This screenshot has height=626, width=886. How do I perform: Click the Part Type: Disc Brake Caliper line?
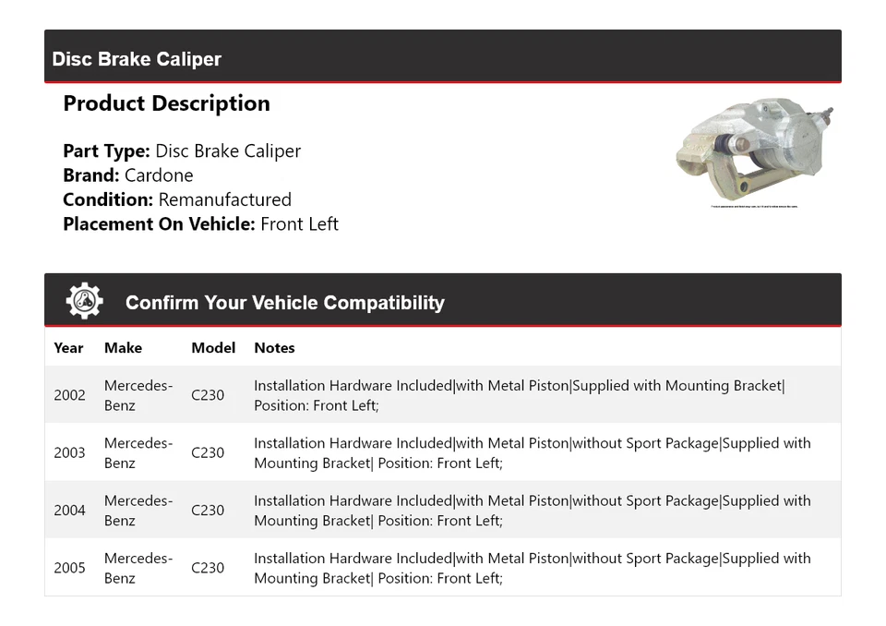[x=182, y=151]
